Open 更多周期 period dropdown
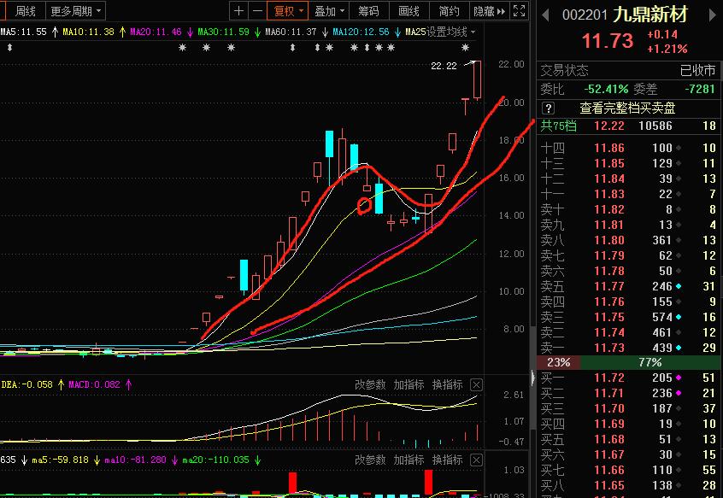This screenshot has width=723, height=498. [x=75, y=11]
